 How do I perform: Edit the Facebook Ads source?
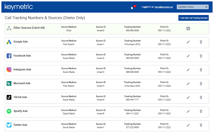(x=188, y=56)
